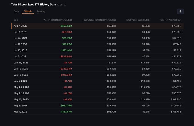Click the -$315.84M outflow value

point(66,75)
